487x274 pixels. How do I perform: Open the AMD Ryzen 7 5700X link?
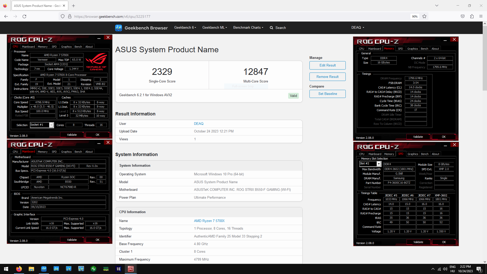tap(209, 221)
